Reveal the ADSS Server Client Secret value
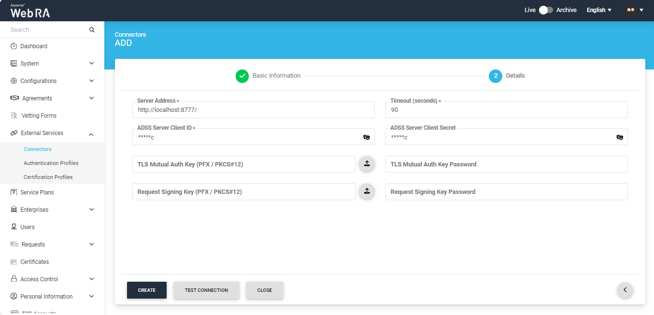The width and height of the screenshot is (654, 315). pyautogui.click(x=620, y=137)
